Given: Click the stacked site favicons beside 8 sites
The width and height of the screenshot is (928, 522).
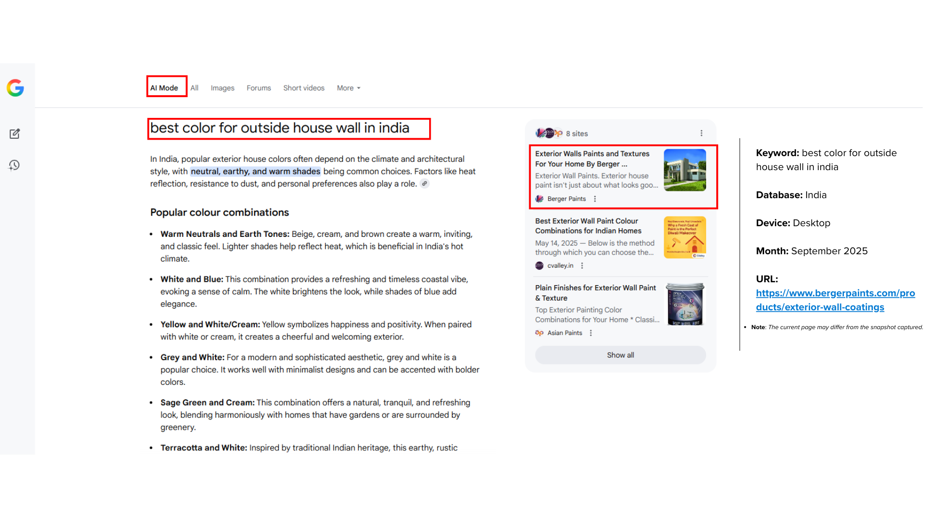Looking at the screenshot, I should [x=549, y=133].
